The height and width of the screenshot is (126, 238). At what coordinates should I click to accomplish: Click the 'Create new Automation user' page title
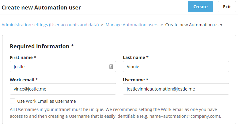[x=41, y=7]
